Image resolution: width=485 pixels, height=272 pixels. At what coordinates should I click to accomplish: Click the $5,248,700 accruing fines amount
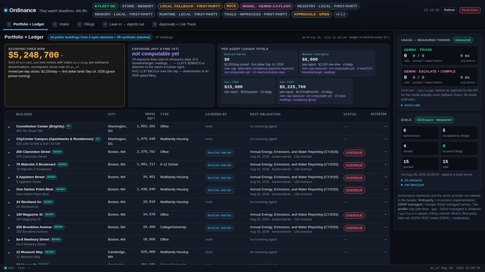[34, 55]
